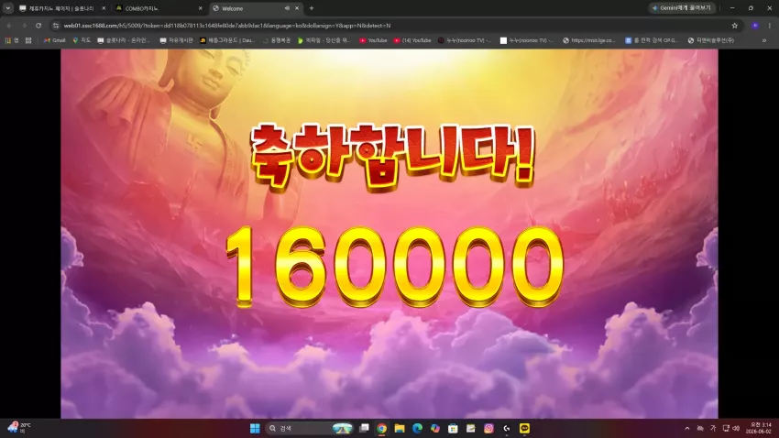
Task: Open a new browser tab
Action: click(x=312, y=8)
